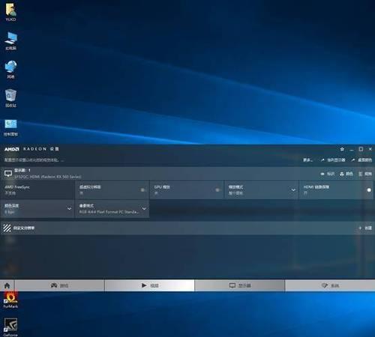Expand the Color Depth dropdown
The height and width of the screenshot is (337, 375).
[x=69, y=208]
